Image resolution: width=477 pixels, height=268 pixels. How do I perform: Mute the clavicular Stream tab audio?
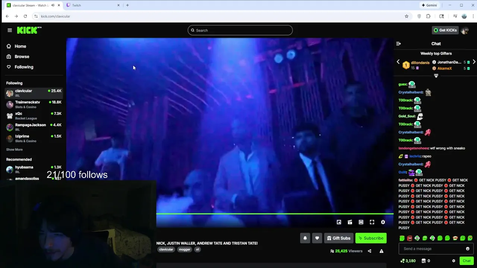(x=53, y=5)
